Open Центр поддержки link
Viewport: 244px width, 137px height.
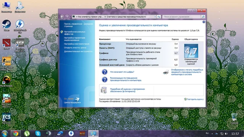[72, 102]
